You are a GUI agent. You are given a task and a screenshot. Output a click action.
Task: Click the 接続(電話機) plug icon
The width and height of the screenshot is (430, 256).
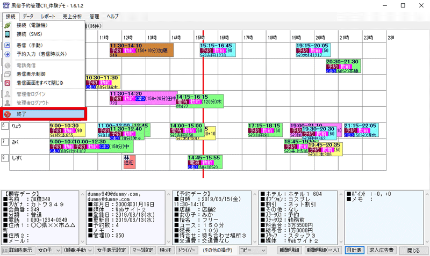click(8, 26)
